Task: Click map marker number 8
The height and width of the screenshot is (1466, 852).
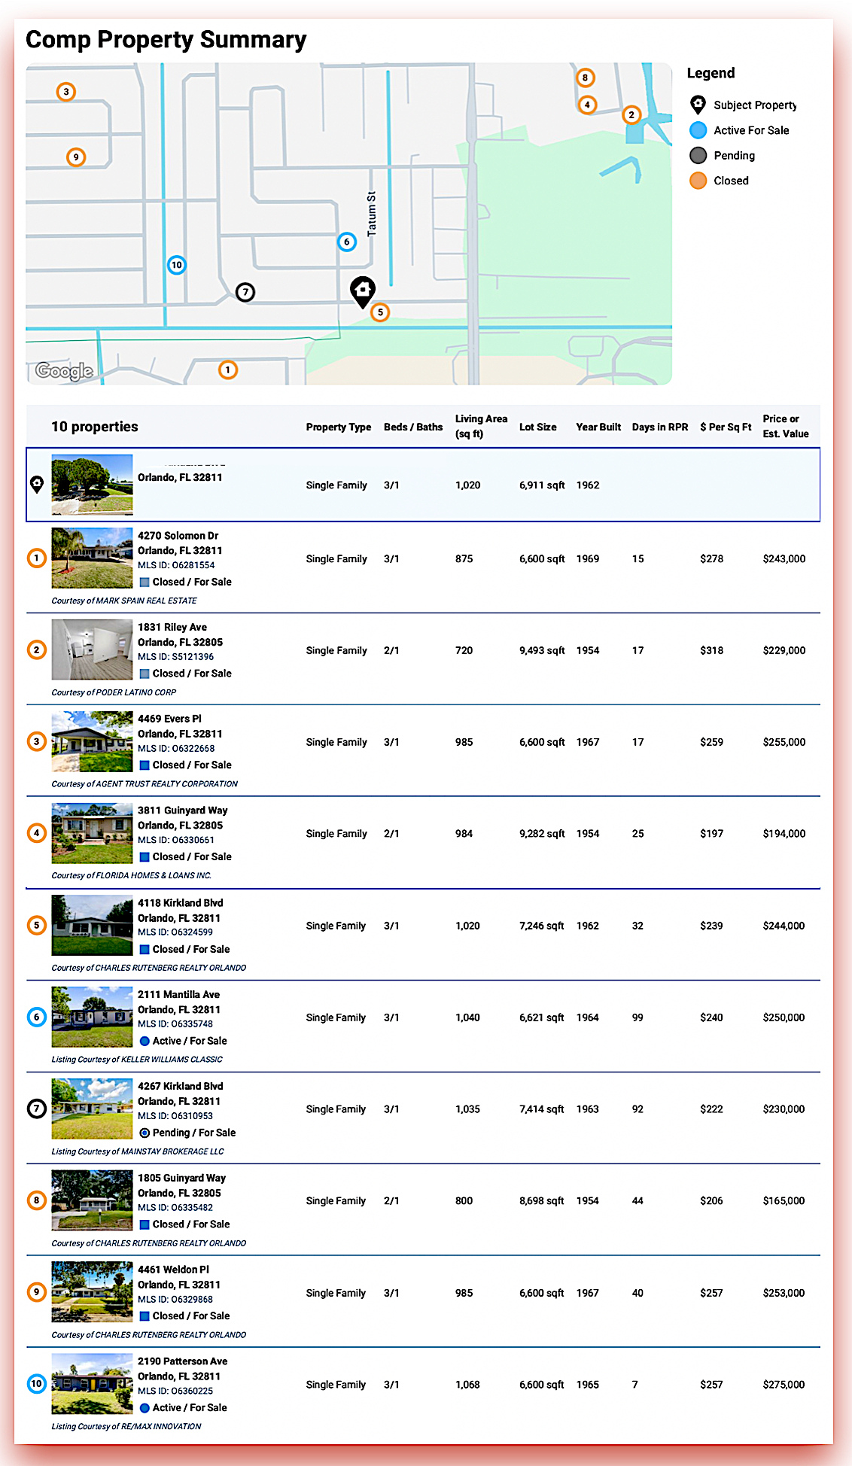Action: pos(585,78)
